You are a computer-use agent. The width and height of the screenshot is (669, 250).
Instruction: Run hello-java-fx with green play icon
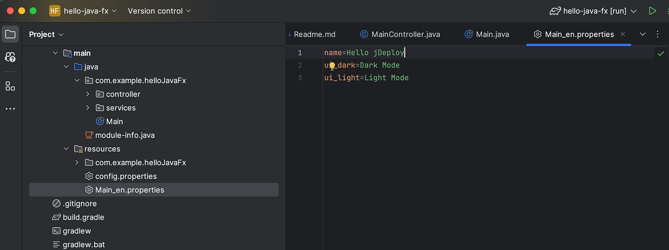652,11
